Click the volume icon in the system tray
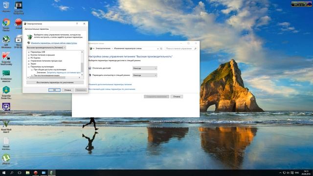 pos(288,173)
